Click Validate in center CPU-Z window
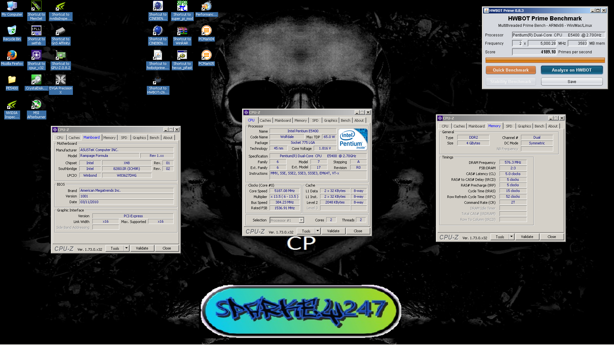Viewport: 614px width, 345px height. click(x=333, y=231)
